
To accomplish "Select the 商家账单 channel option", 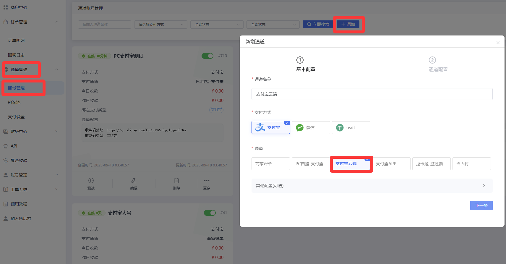I will [x=270, y=164].
